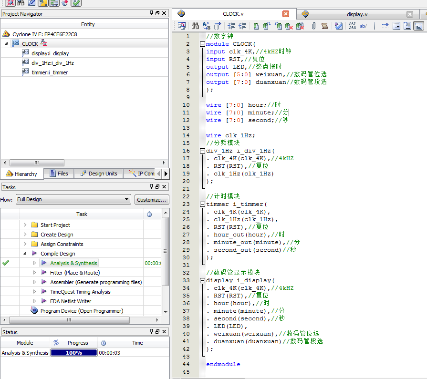Close the display.v tab
427x379 pixels.
[x=410, y=14]
